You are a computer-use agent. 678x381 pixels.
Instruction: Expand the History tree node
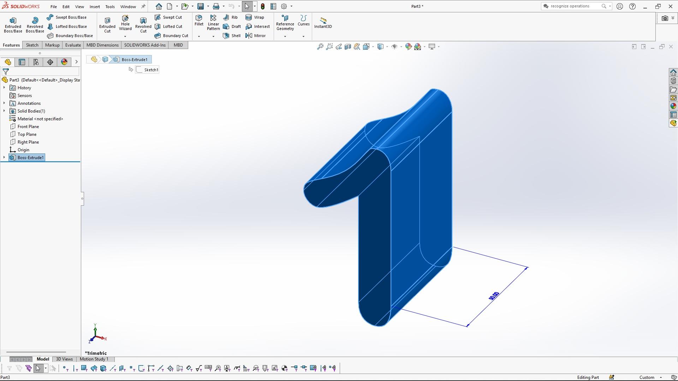[4, 88]
